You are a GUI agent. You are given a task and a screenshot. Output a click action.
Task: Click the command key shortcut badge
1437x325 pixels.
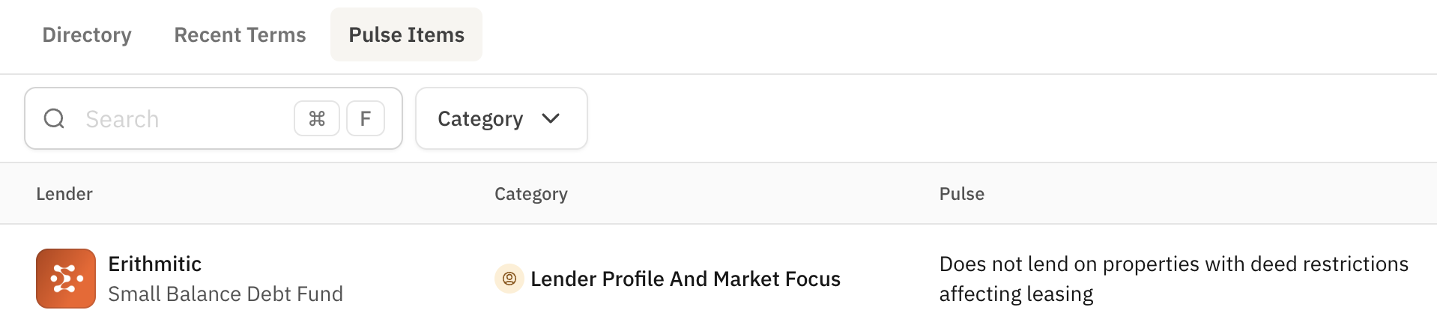pos(317,118)
